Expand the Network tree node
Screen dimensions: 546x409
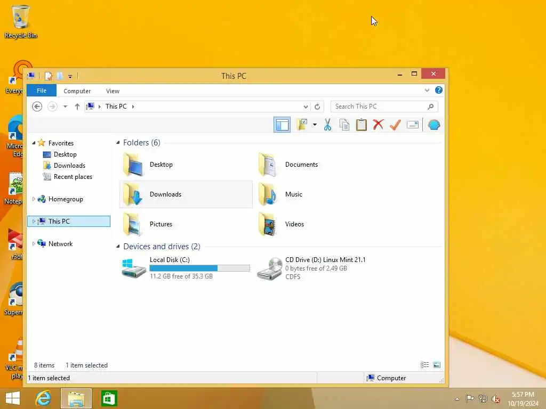[34, 243]
